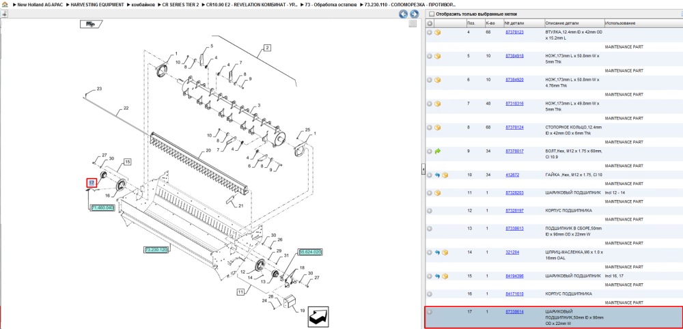
Task: Click the green arrow icon for part 87378017
Action: point(438,152)
